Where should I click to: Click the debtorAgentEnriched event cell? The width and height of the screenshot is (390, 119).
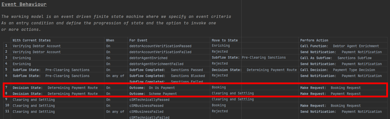tap(148, 58)
